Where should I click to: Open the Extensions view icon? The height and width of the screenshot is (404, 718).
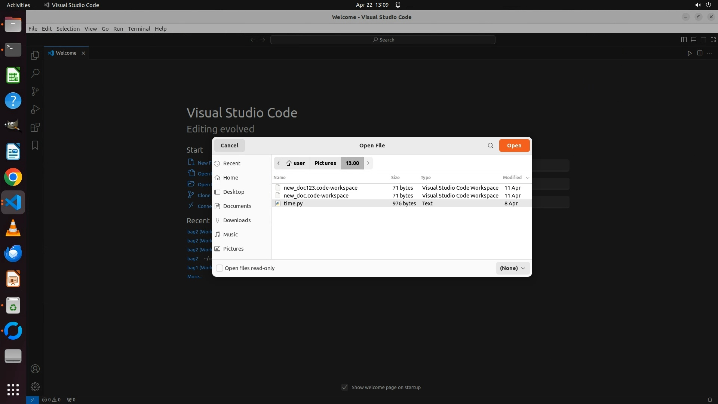pyautogui.click(x=35, y=127)
